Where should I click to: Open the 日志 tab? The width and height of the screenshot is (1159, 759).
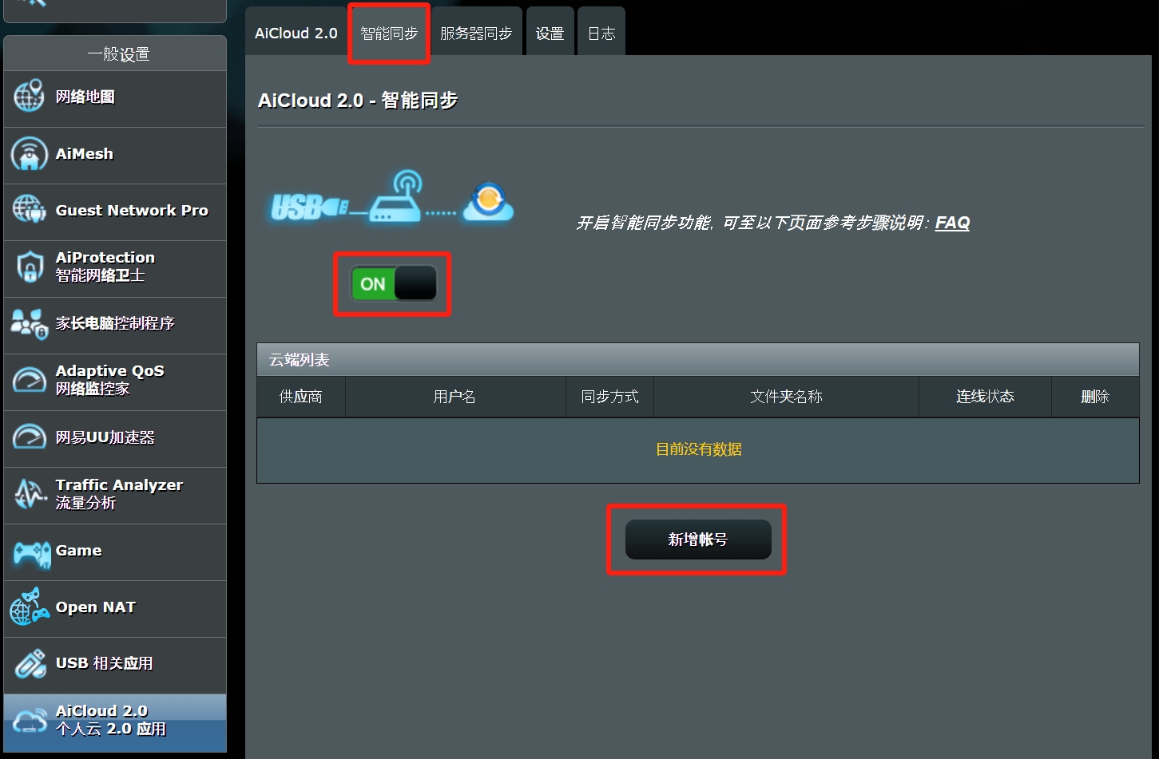click(x=601, y=33)
